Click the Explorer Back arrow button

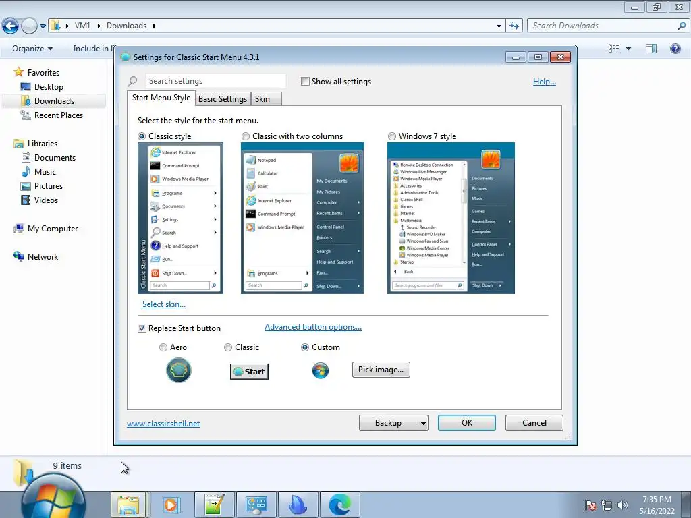point(10,26)
